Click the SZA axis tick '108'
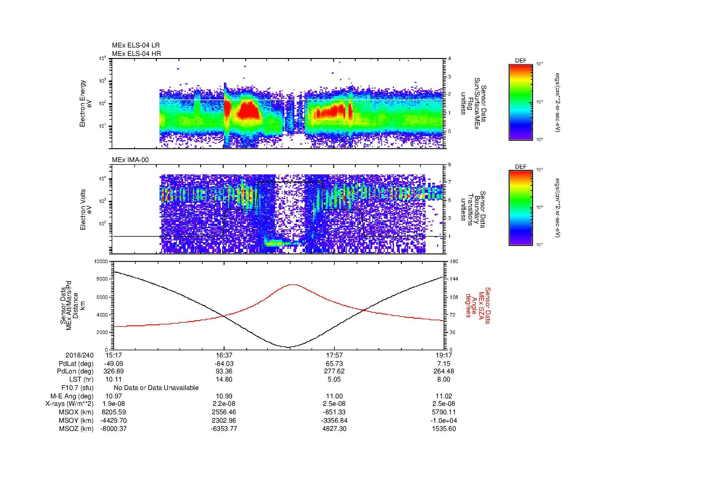This screenshot has height=497, width=704. [454, 297]
